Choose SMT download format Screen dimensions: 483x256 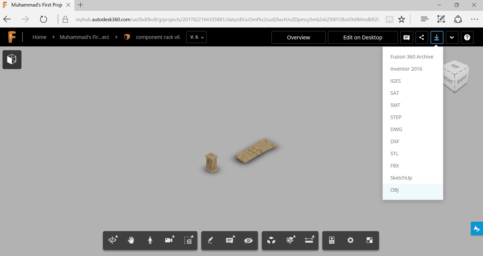pyautogui.click(x=413, y=105)
